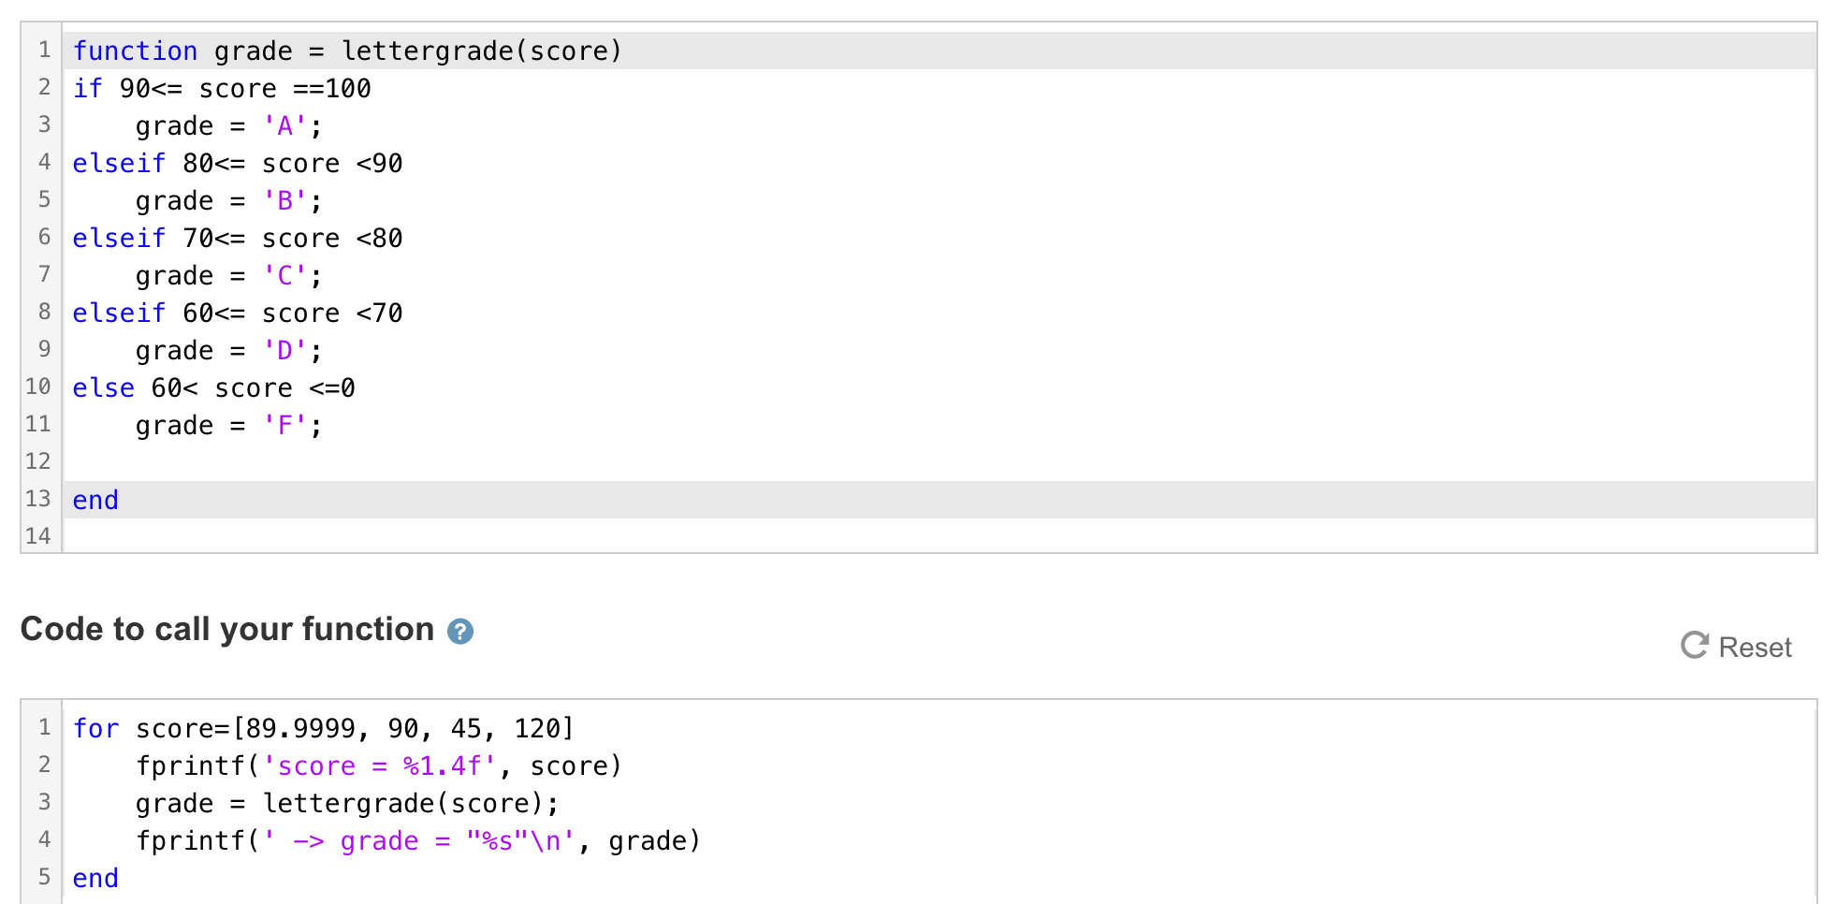1836x904 pixels.
Task: Place cursor on the function definition line
Action: pyautogui.click(x=346, y=51)
